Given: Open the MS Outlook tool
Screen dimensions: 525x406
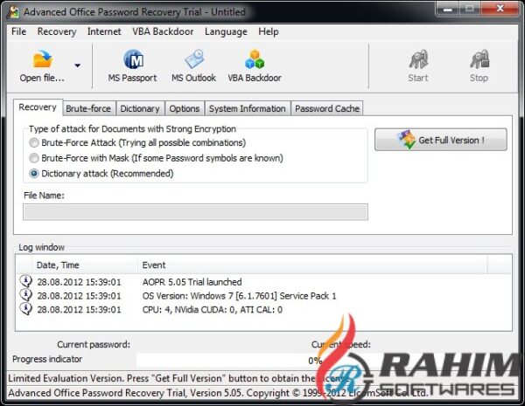Looking at the screenshot, I should point(193,65).
